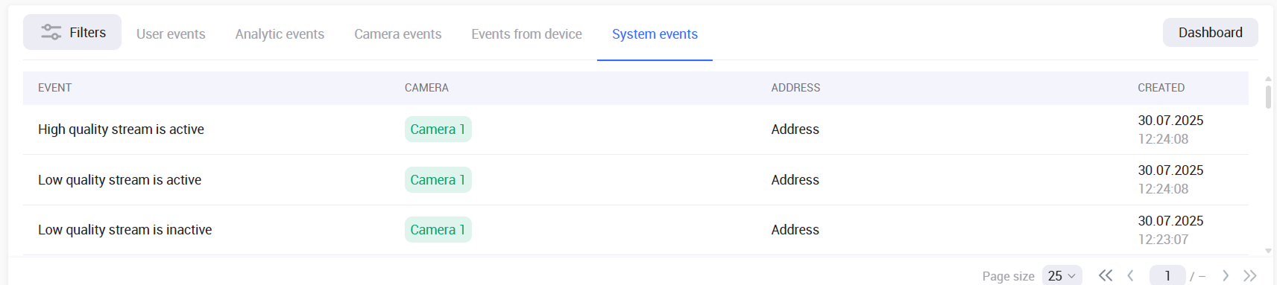Open Filters via the sliders icon

[x=51, y=32]
